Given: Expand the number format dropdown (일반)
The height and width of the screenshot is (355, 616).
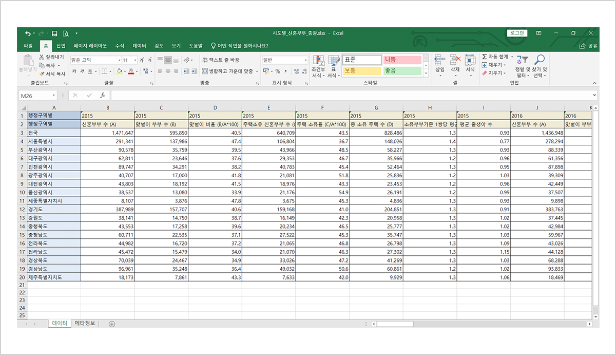Looking at the screenshot, I should tap(306, 60).
